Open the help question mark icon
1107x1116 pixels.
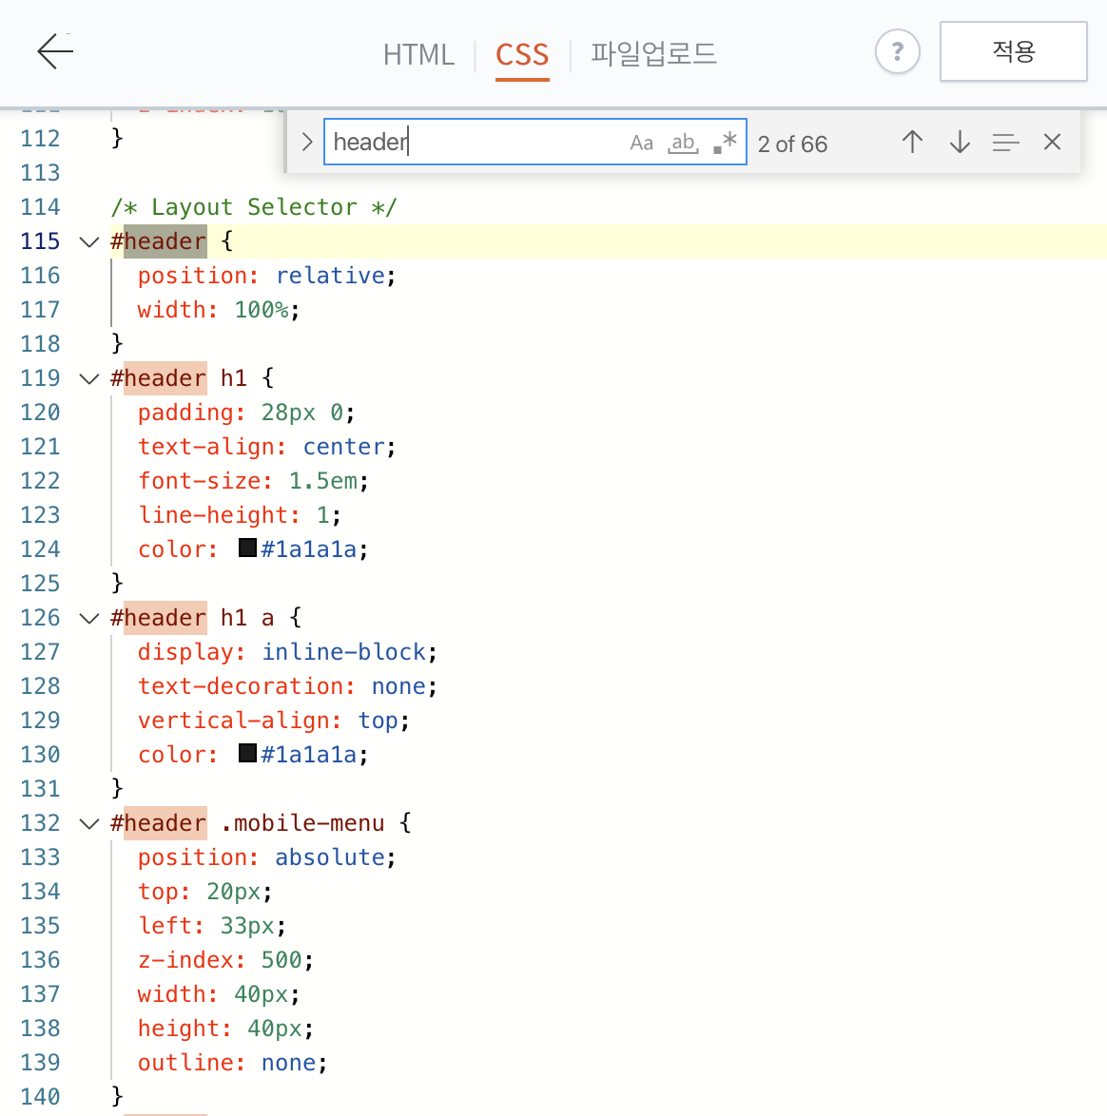(897, 51)
